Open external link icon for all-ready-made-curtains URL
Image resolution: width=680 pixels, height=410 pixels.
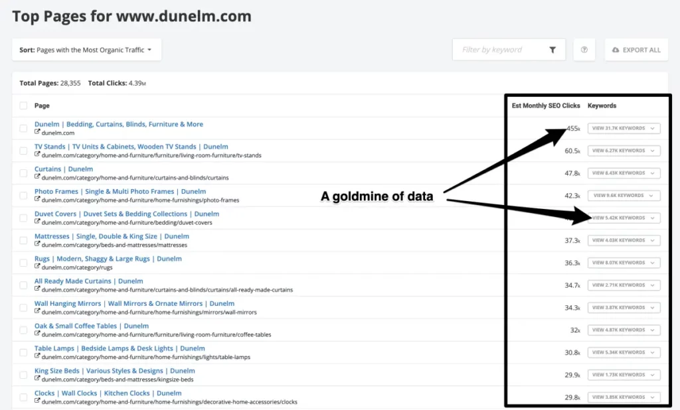point(37,289)
